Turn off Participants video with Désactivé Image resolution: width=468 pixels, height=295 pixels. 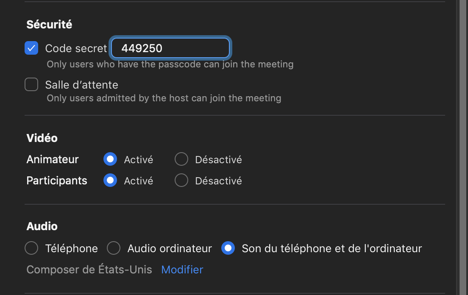tap(181, 181)
